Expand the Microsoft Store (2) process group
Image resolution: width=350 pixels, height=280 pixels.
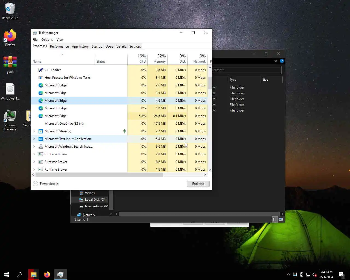pyautogui.click(x=34, y=131)
